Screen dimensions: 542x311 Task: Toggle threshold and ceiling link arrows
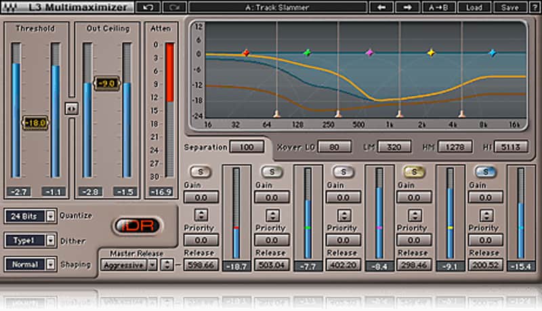click(x=72, y=108)
